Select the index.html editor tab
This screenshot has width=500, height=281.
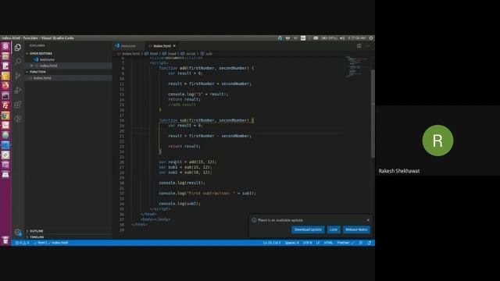(x=162, y=46)
